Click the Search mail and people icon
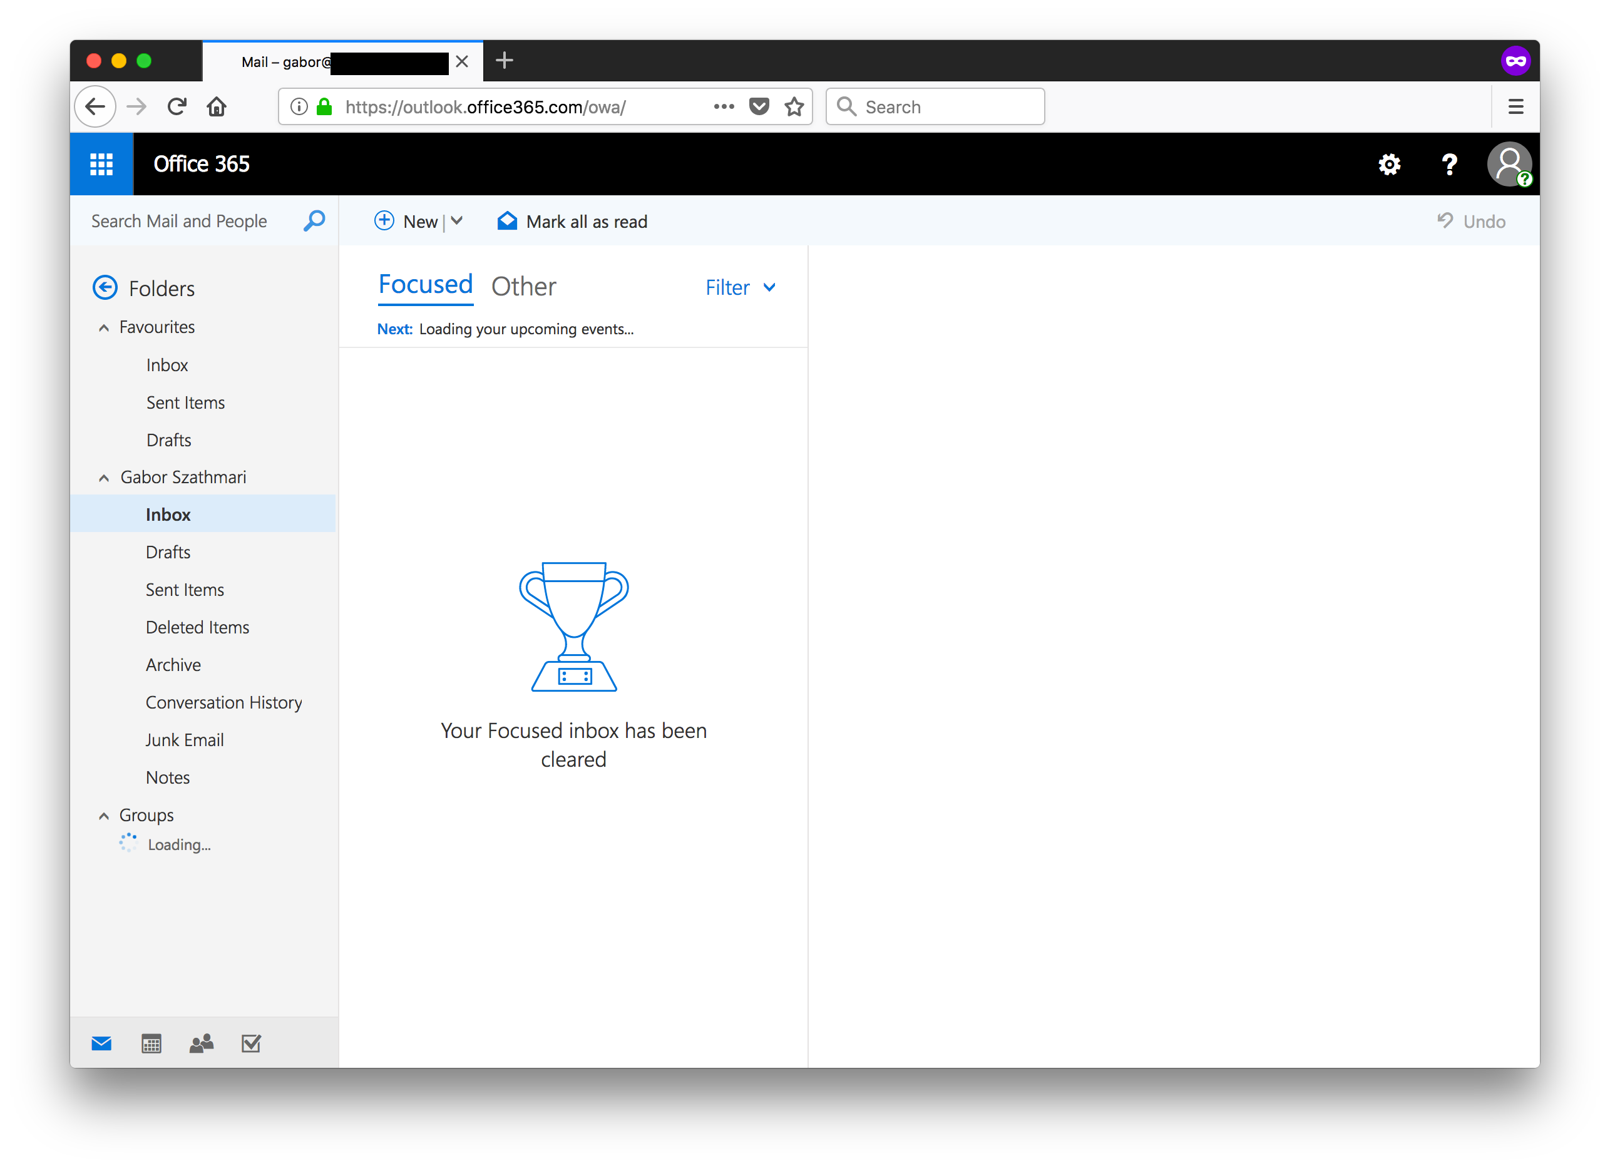The image size is (1610, 1168). [x=314, y=222]
